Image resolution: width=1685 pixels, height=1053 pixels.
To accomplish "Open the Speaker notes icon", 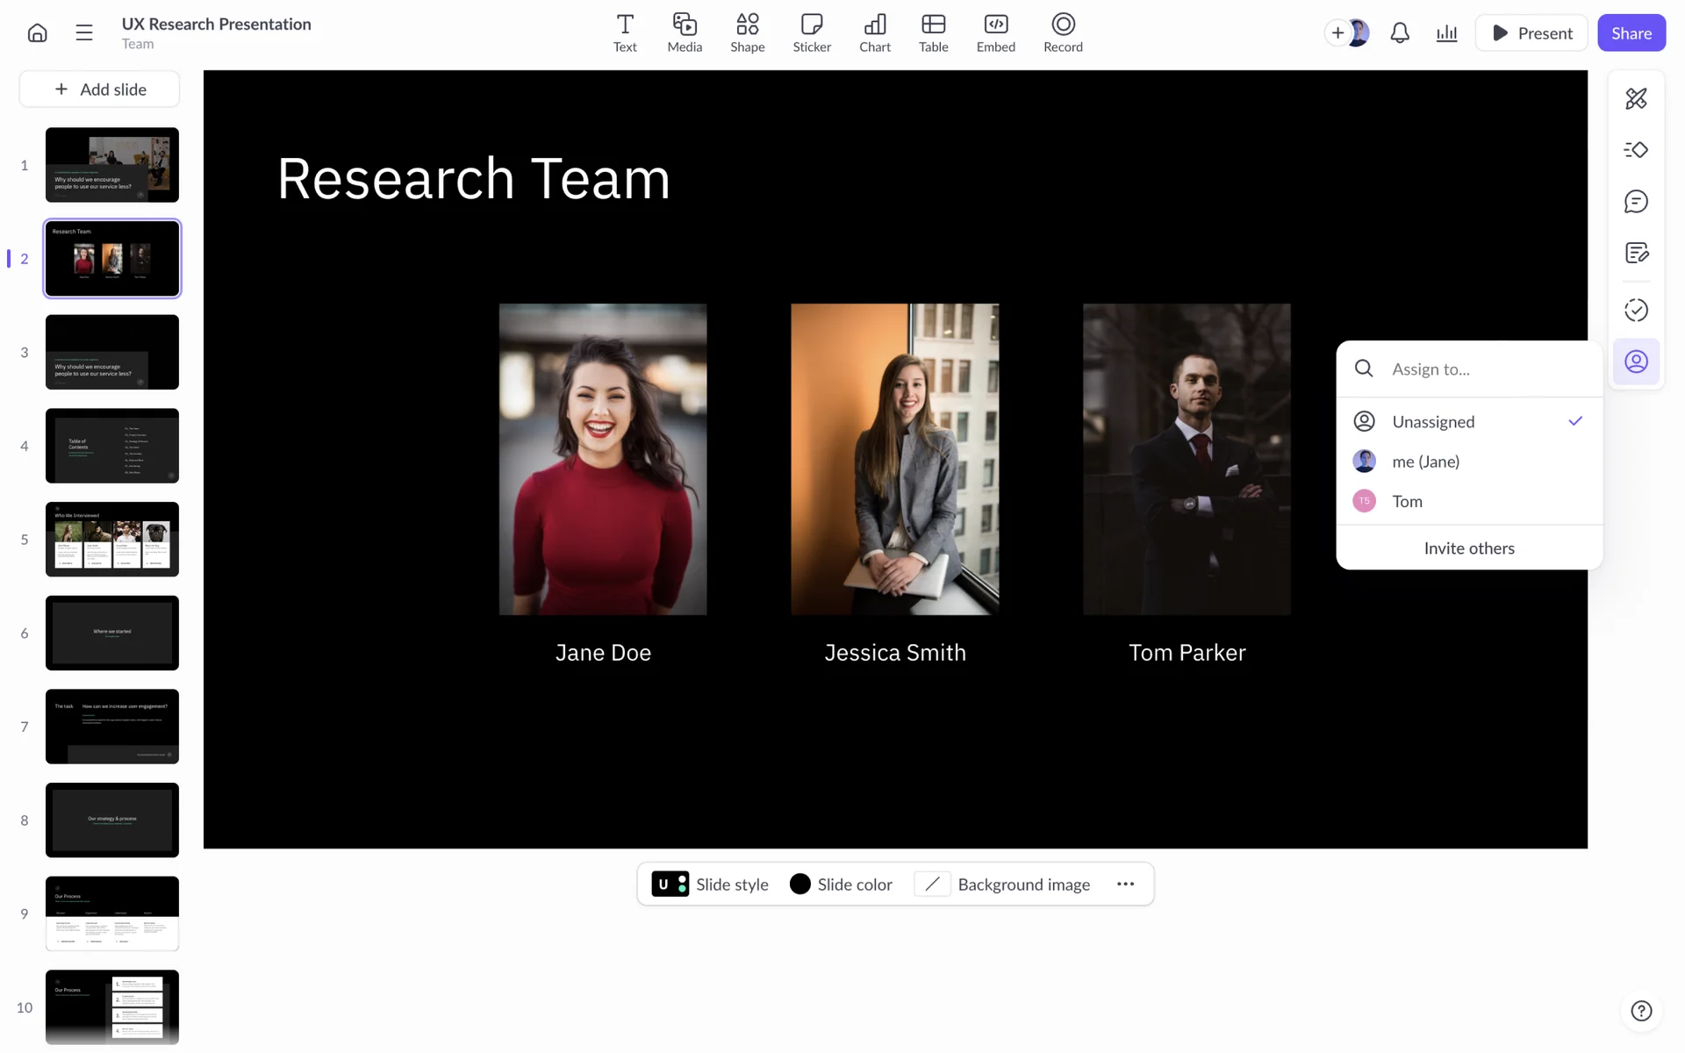I will [1636, 254].
